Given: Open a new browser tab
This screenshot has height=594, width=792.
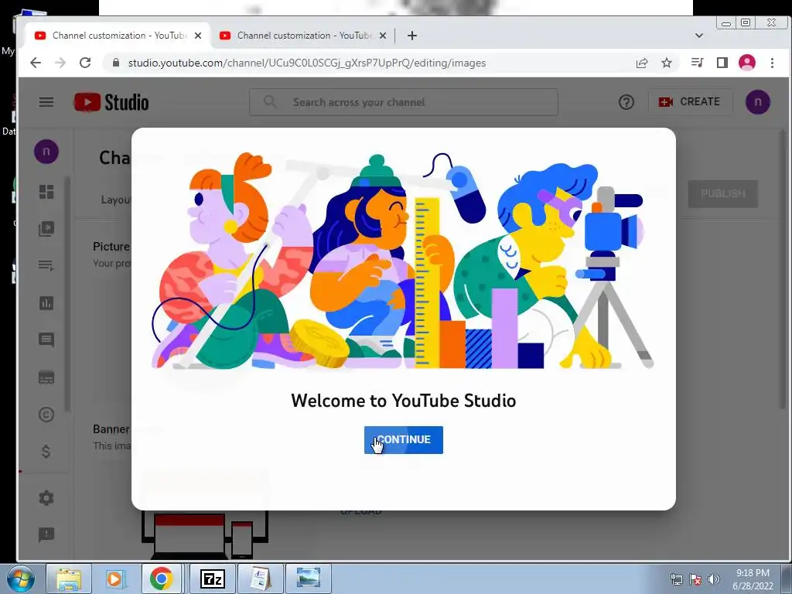Looking at the screenshot, I should coord(412,36).
